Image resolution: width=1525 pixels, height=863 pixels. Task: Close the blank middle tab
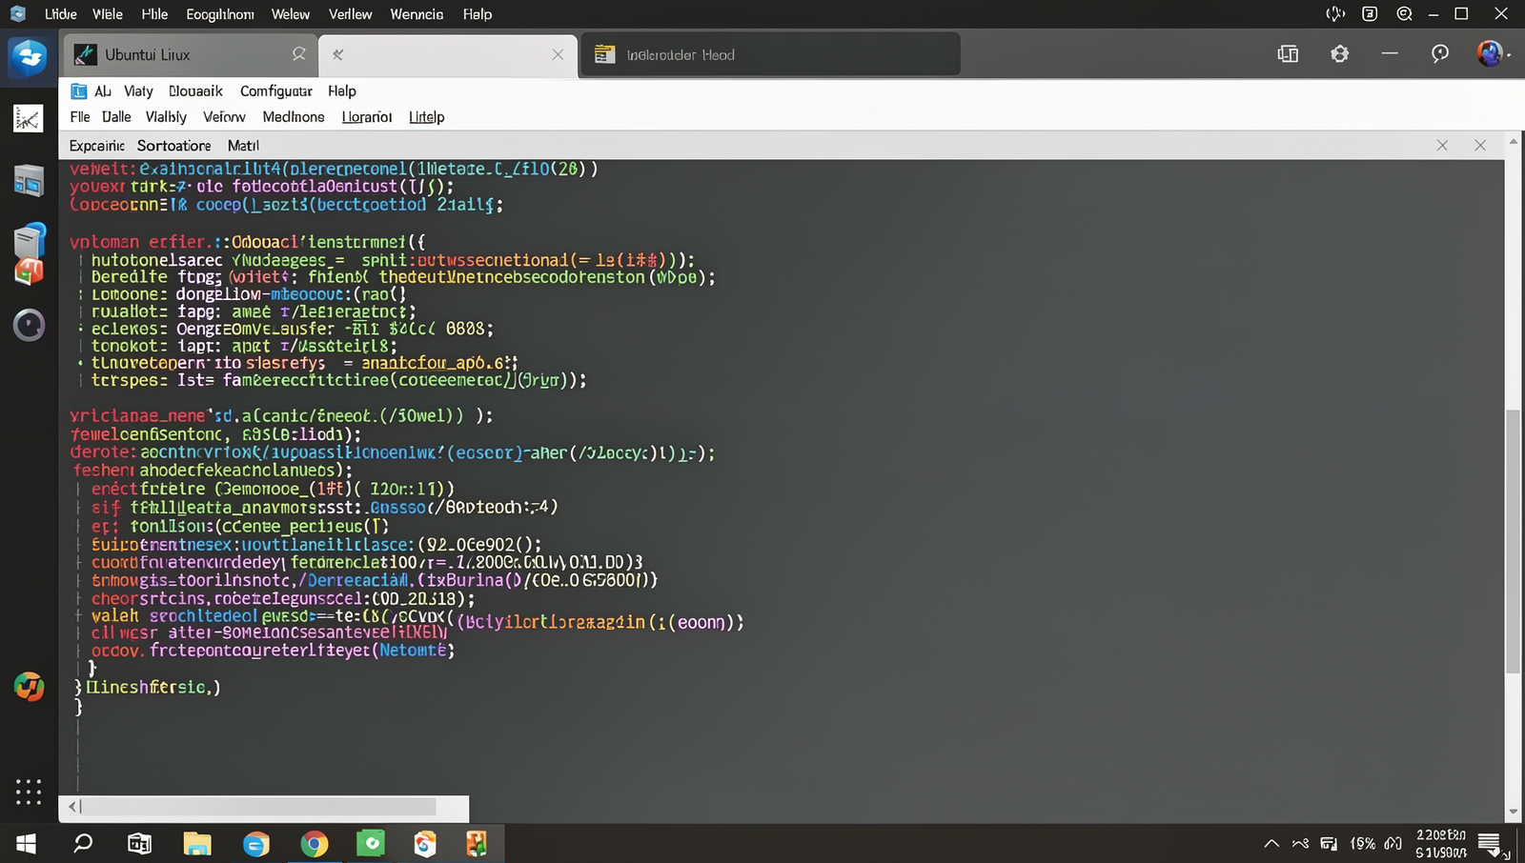tap(558, 55)
